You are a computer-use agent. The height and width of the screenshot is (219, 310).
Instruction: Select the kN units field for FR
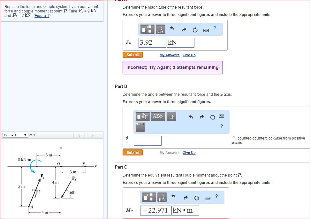[x=180, y=42]
